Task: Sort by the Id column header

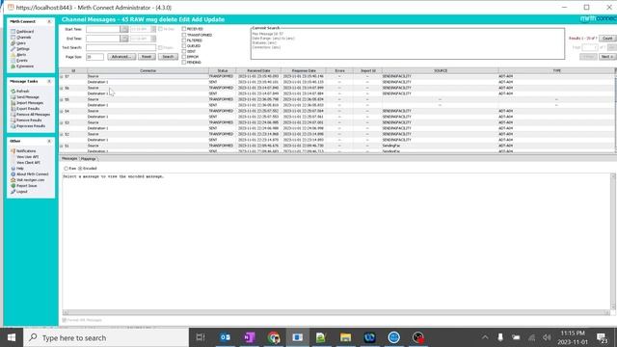Action: click(x=73, y=70)
